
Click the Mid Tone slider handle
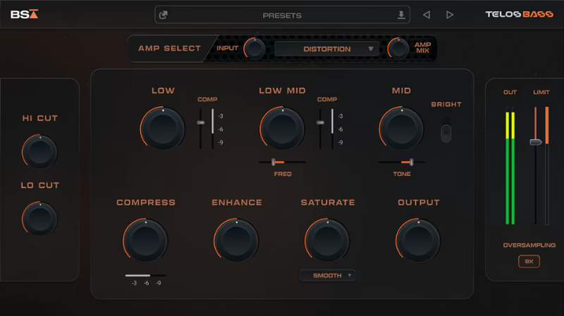(x=412, y=162)
